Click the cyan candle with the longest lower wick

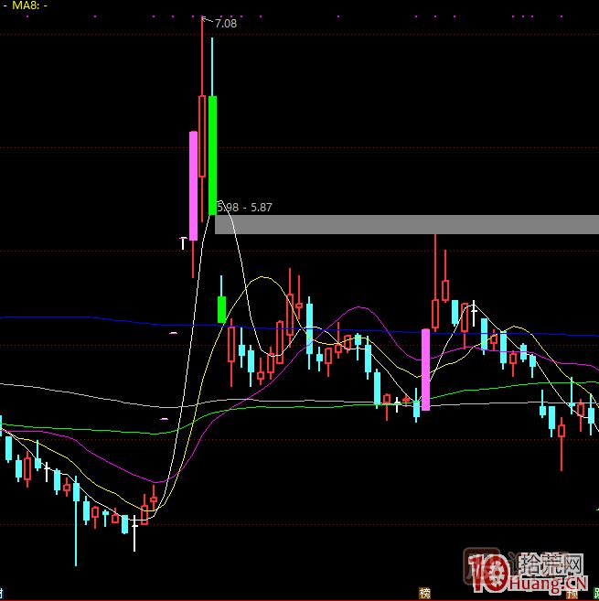(x=75, y=512)
